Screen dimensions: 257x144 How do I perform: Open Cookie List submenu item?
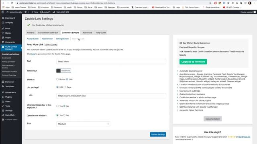[6, 58]
